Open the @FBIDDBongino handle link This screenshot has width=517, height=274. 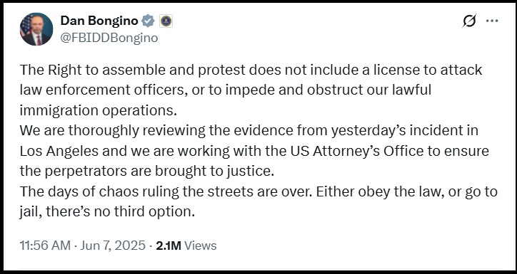point(109,38)
